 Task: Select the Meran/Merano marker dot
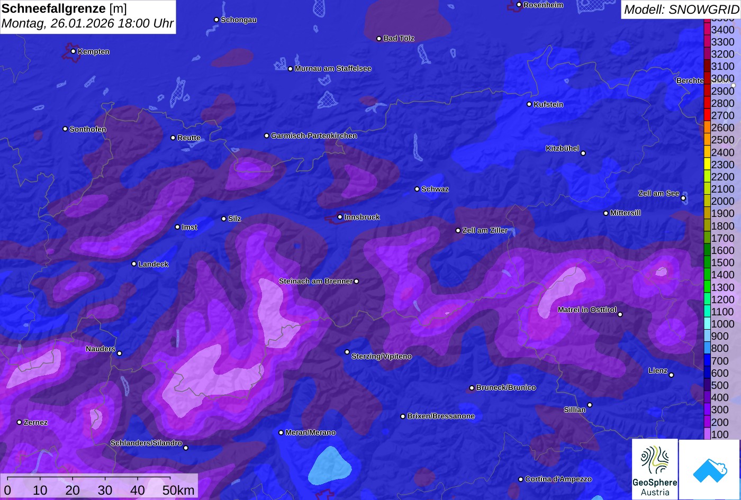[x=281, y=432]
